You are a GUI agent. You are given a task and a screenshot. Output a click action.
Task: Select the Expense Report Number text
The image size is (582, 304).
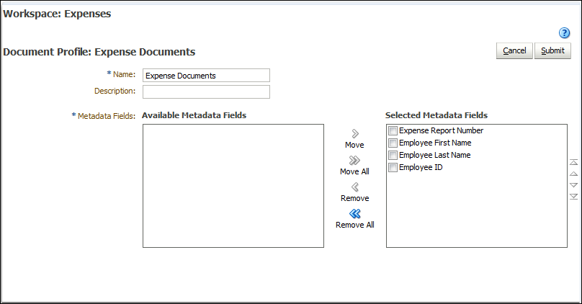click(x=441, y=130)
